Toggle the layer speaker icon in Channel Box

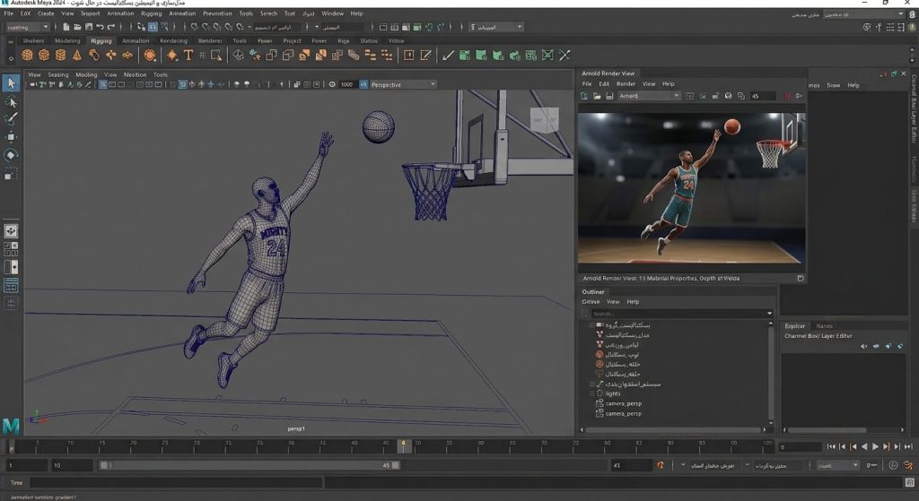tap(864, 347)
